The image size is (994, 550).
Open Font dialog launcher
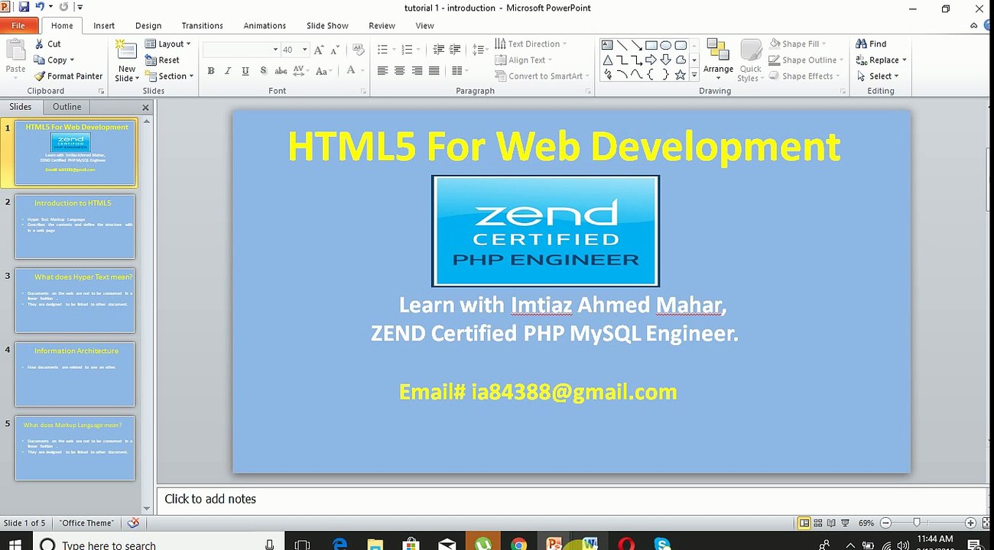coord(363,91)
